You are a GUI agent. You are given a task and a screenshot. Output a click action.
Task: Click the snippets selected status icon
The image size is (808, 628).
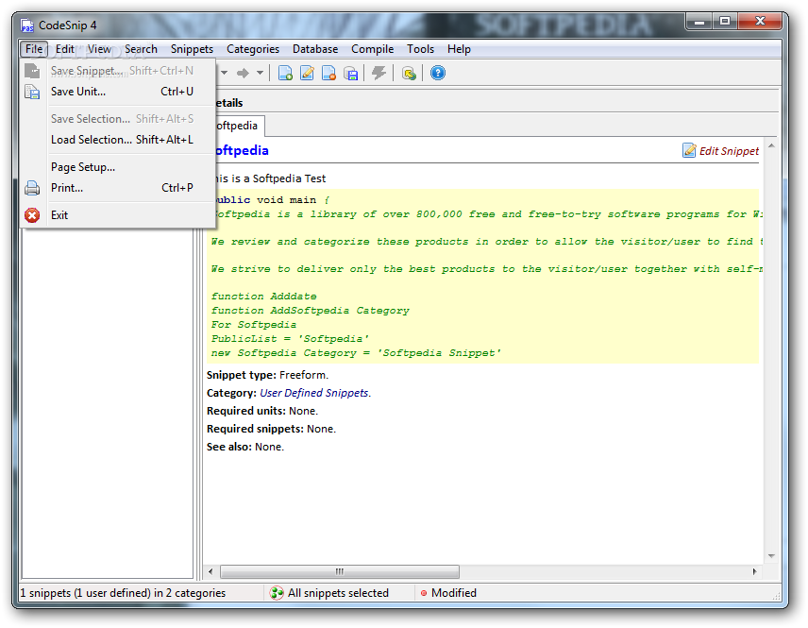click(277, 593)
